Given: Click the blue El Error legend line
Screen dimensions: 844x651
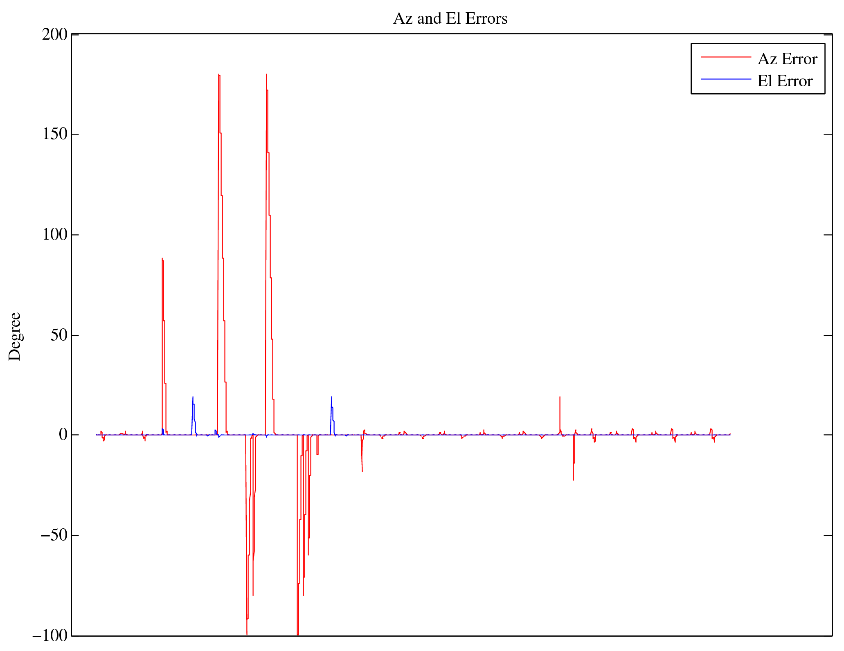Looking at the screenshot, I should click(726, 79).
